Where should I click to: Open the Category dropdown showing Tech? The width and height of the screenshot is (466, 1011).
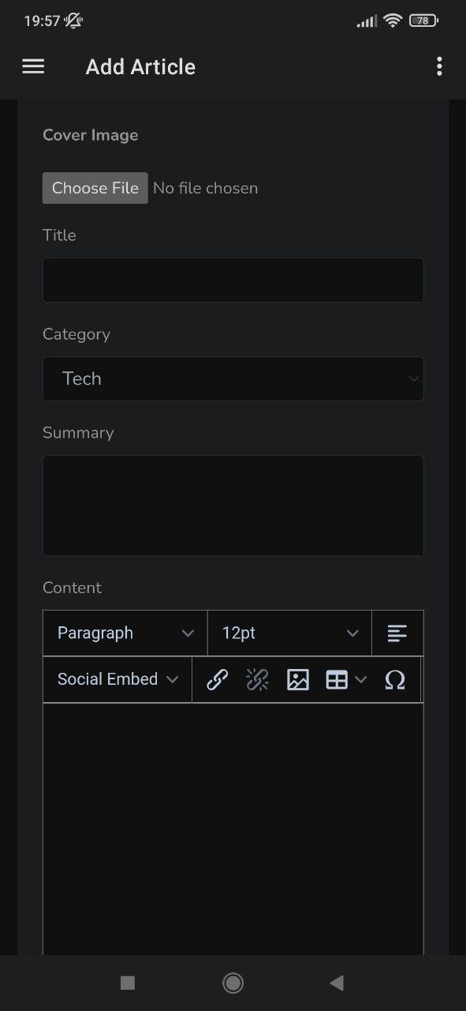coord(233,378)
